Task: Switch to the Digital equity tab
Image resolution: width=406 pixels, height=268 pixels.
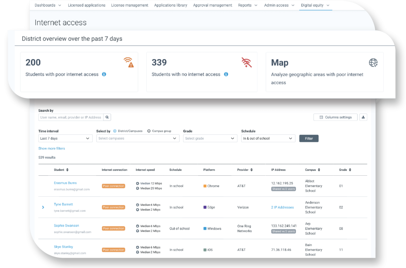Action: [313, 5]
